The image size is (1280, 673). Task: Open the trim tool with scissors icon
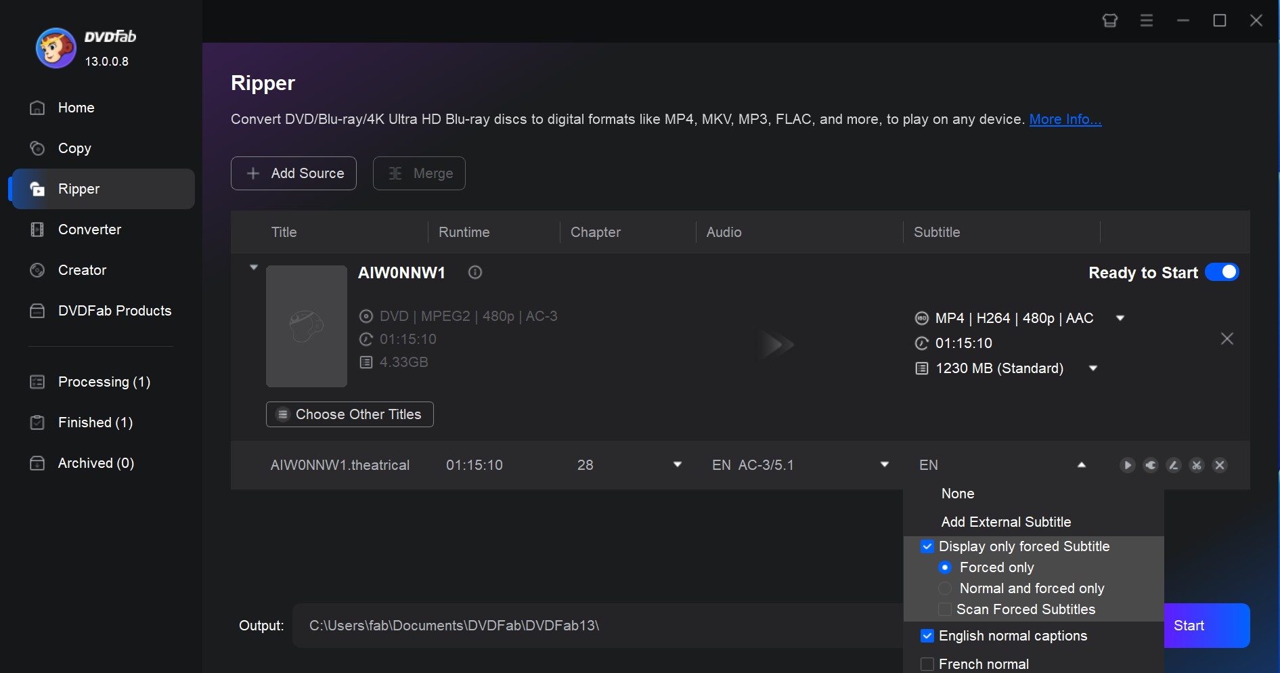click(x=1197, y=465)
